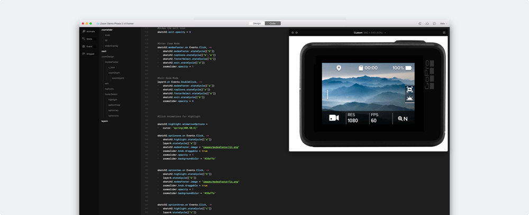Click the window title Zoom Demo Phase 2 v1.framer

pyautogui.click(x=117, y=24)
